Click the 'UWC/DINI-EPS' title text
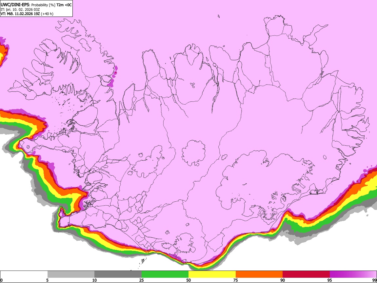 click(x=15, y=5)
